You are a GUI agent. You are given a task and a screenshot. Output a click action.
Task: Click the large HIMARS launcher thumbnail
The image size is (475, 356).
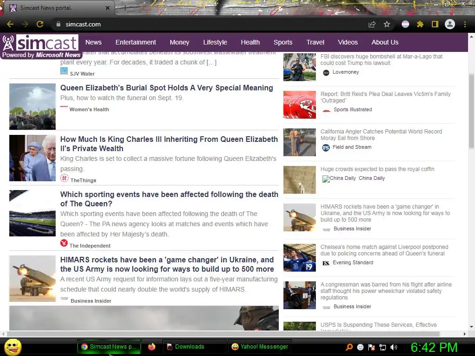click(x=32, y=279)
